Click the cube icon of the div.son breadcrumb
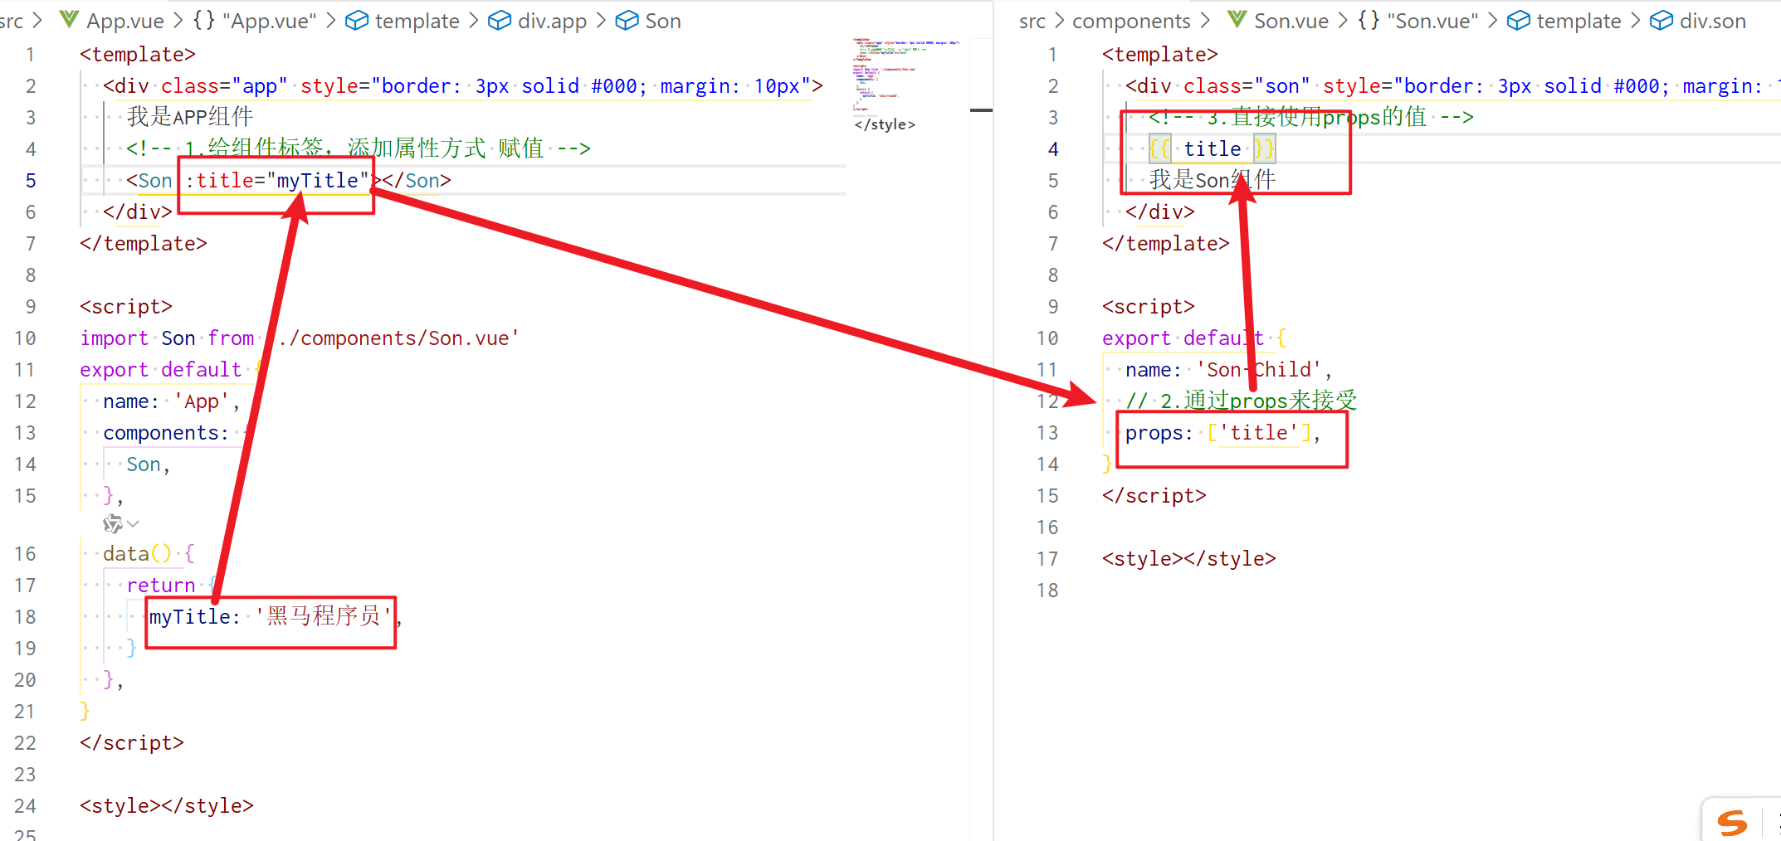This screenshot has width=1781, height=841. (1661, 20)
